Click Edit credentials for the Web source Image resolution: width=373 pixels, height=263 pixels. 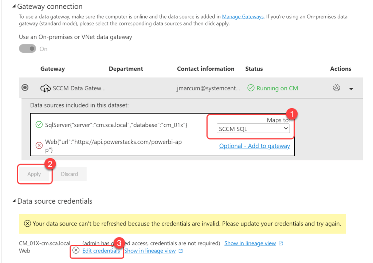101,251
